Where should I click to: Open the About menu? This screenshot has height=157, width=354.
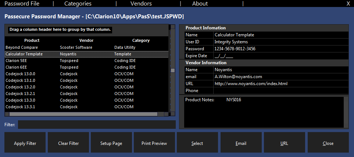pos(200,4)
